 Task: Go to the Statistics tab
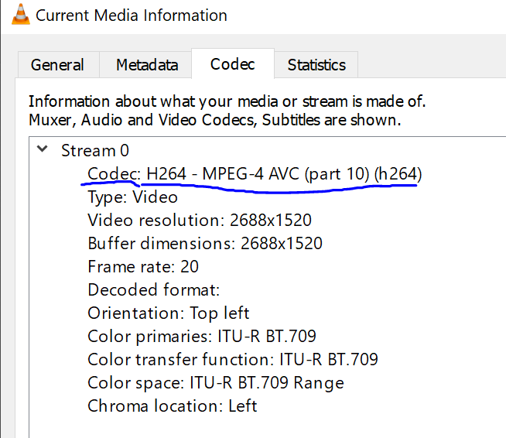coord(316,65)
